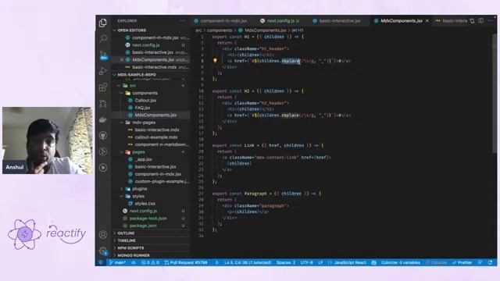500x281 pixels.
Task: Open the Manage gear icon
Action: coord(103,251)
